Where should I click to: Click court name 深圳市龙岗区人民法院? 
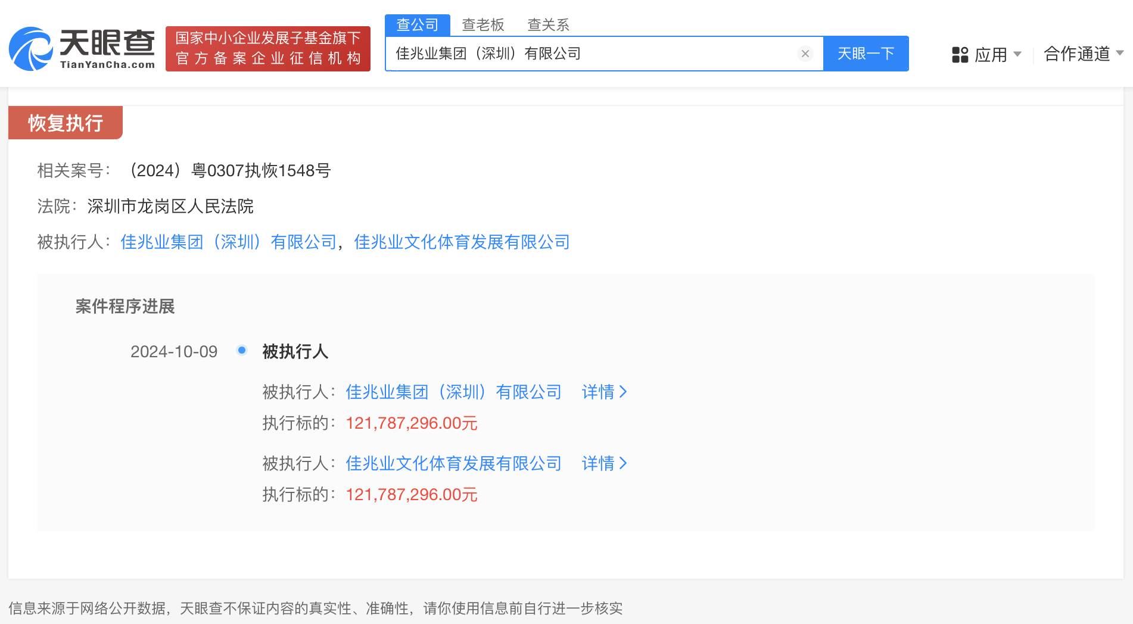pos(170,207)
